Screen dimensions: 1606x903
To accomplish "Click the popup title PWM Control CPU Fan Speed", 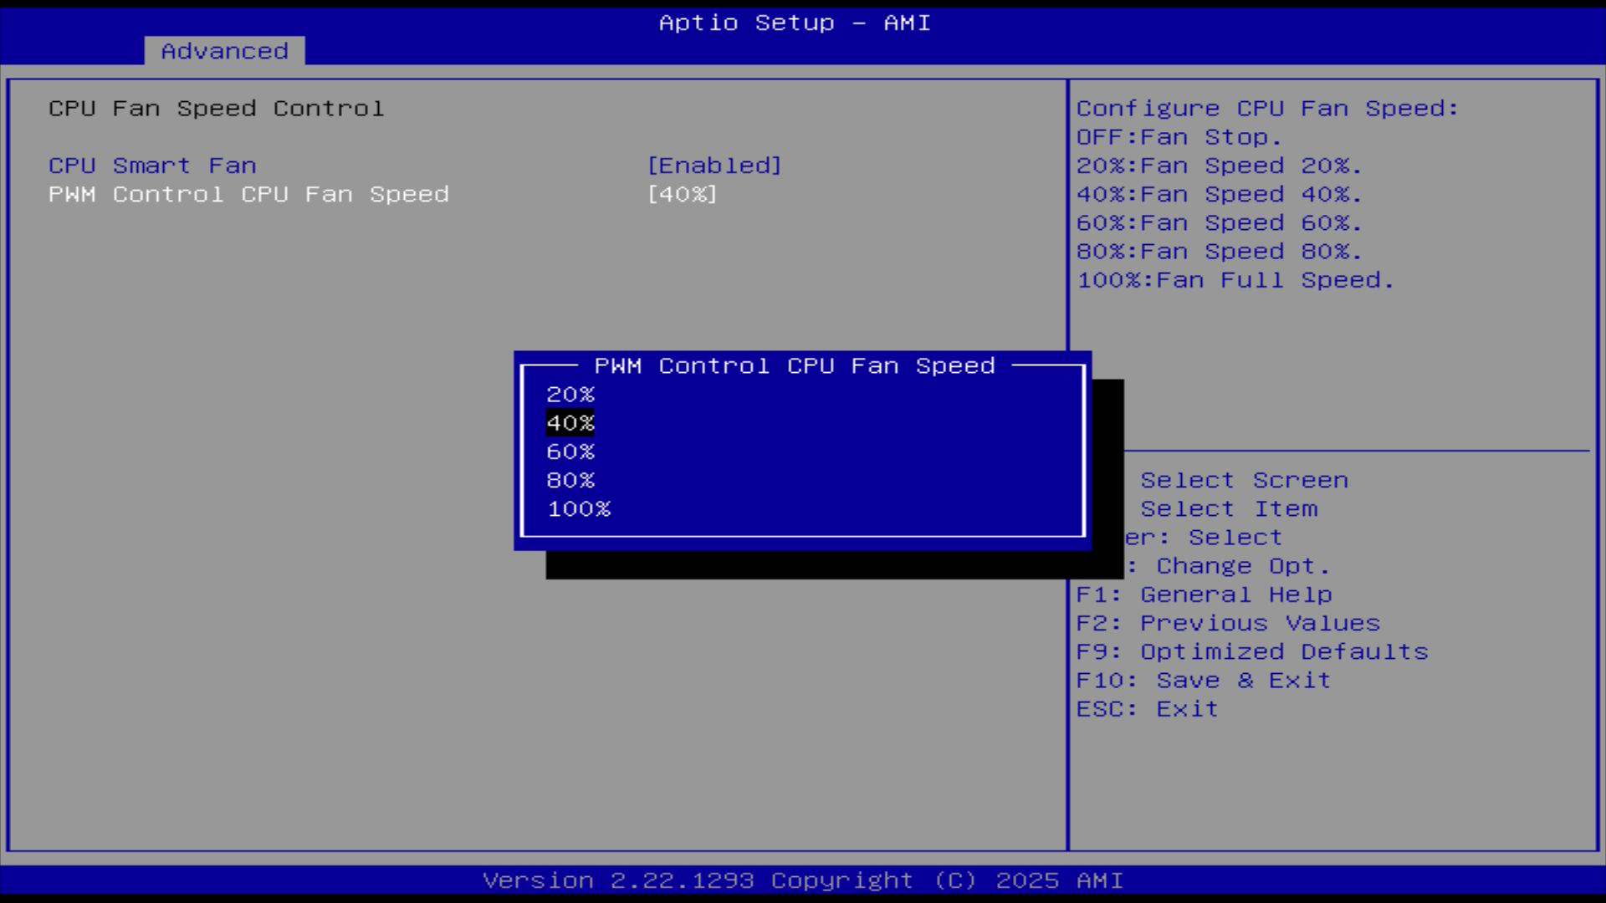I will coord(794,366).
